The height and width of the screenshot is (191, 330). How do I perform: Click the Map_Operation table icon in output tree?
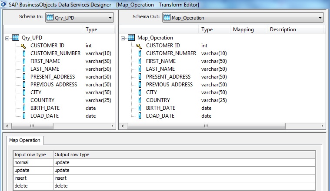point(131,38)
